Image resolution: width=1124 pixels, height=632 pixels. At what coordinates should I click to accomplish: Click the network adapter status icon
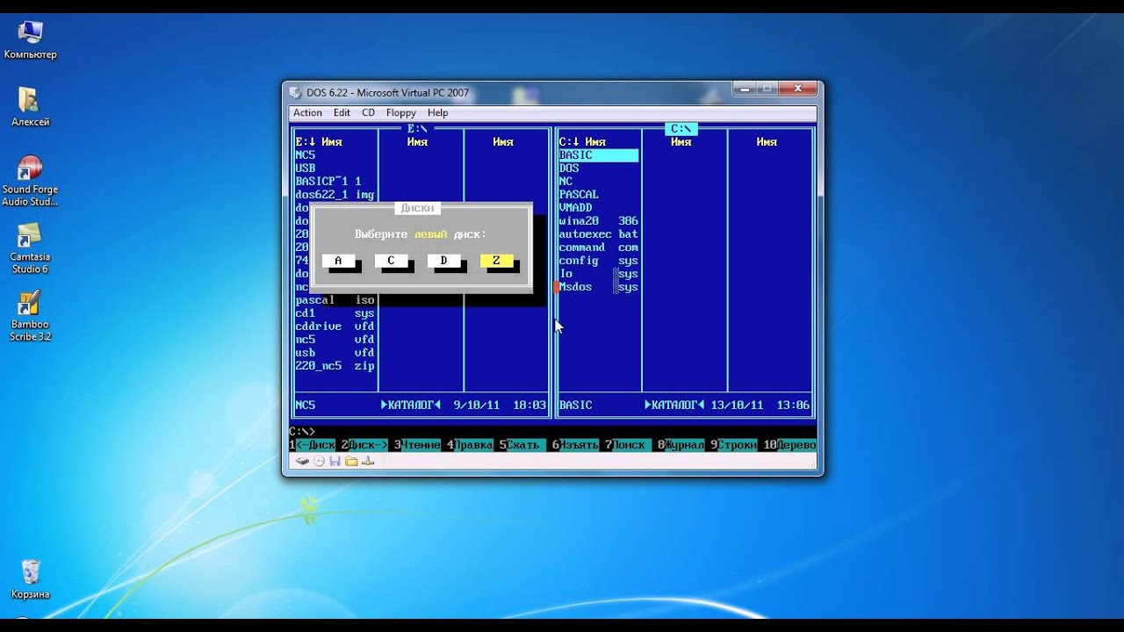point(368,461)
